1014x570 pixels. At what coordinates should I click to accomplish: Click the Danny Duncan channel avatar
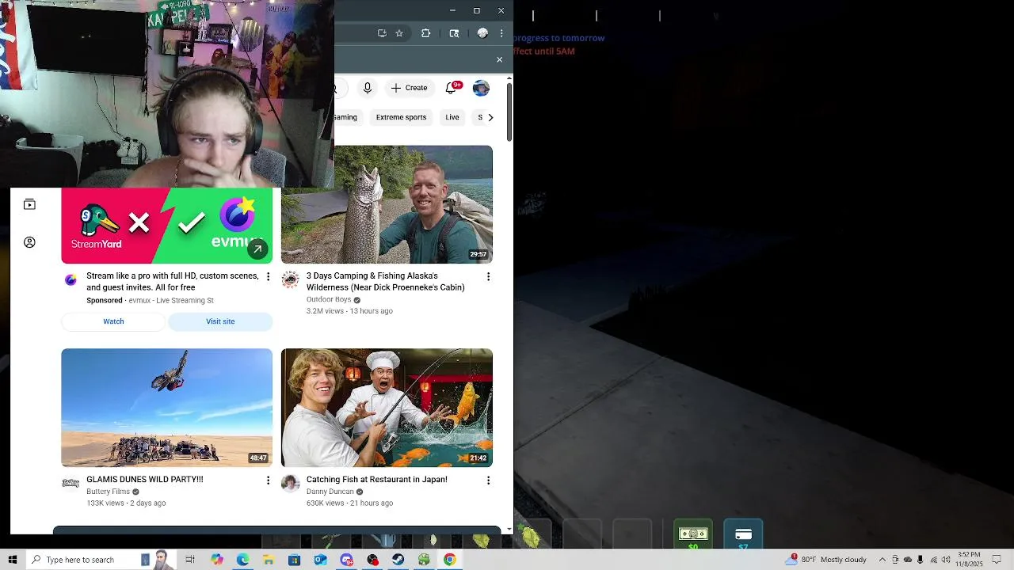291,483
